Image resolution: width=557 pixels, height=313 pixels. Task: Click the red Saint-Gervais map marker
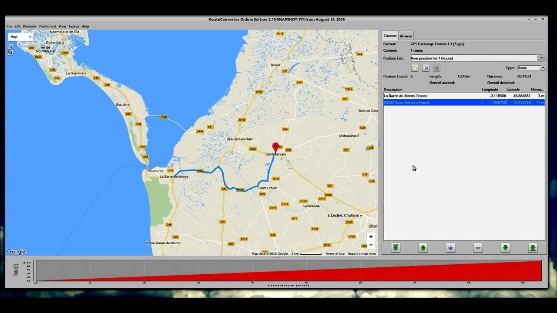[x=275, y=147]
